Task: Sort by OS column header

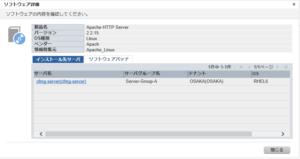Action: 271,74
